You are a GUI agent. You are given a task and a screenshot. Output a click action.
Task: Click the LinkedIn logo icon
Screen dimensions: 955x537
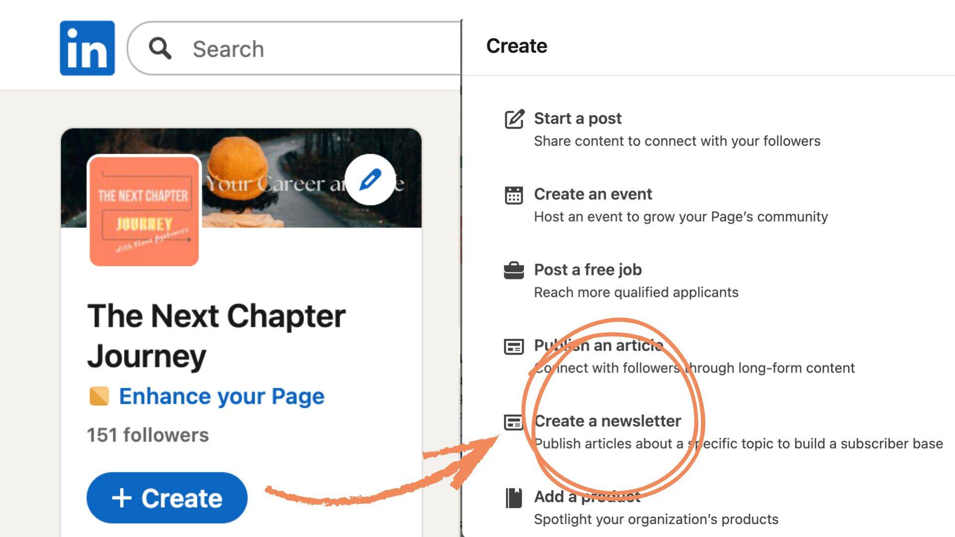(87, 48)
